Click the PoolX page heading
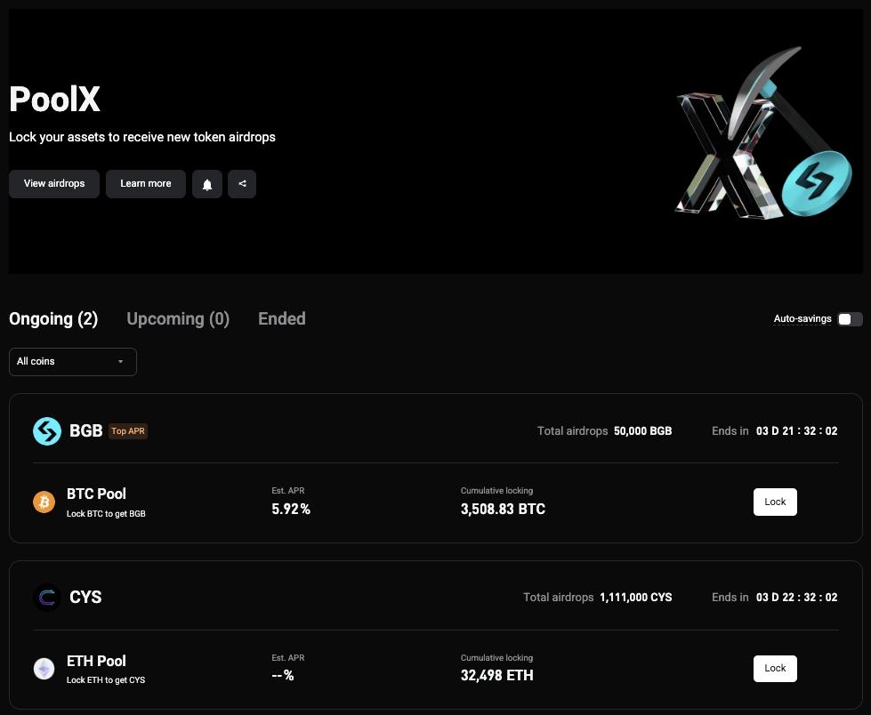The height and width of the screenshot is (715, 871). coord(54,100)
